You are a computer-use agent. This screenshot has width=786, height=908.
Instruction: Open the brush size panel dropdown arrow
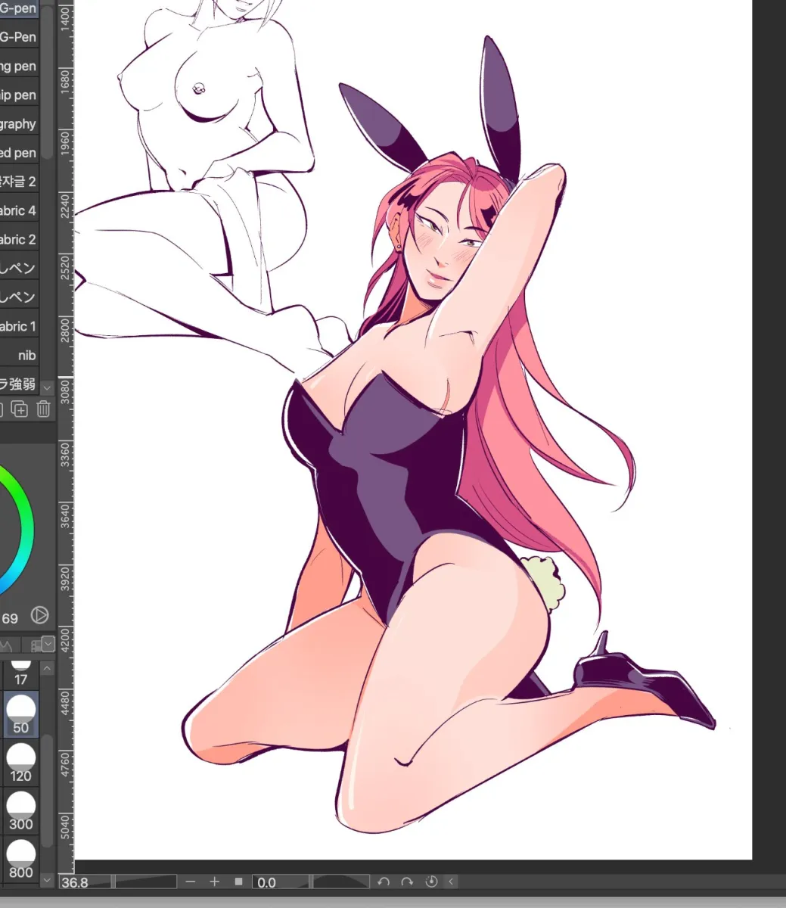pyautogui.click(x=48, y=645)
